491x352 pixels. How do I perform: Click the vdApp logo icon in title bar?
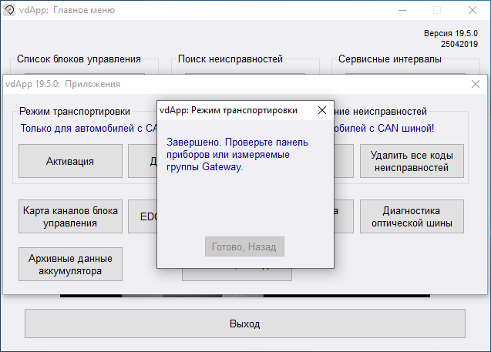pyautogui.click(x=9, y=10)
